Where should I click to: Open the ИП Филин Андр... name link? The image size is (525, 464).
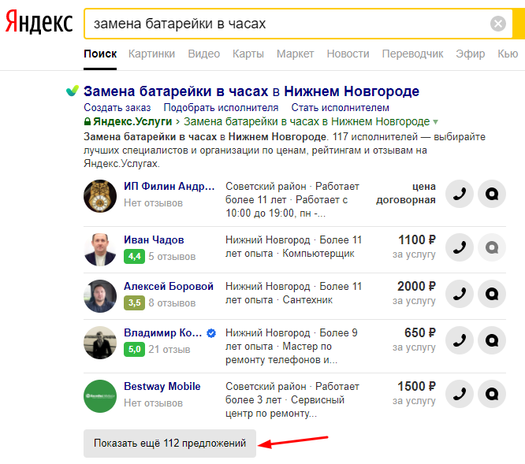pyautogui.click(x=169, y=186)
